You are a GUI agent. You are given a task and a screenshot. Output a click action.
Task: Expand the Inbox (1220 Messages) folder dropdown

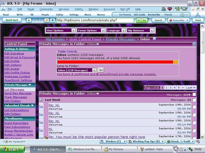coord(94,70)
